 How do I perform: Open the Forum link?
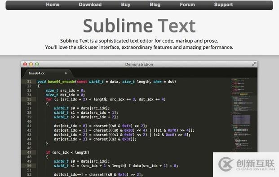click(x=187, y=4)
